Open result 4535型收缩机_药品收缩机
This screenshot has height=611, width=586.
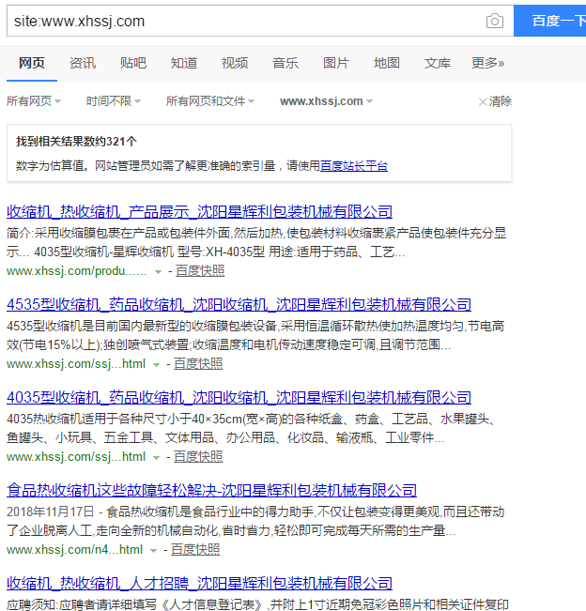(x=239, y=304)
